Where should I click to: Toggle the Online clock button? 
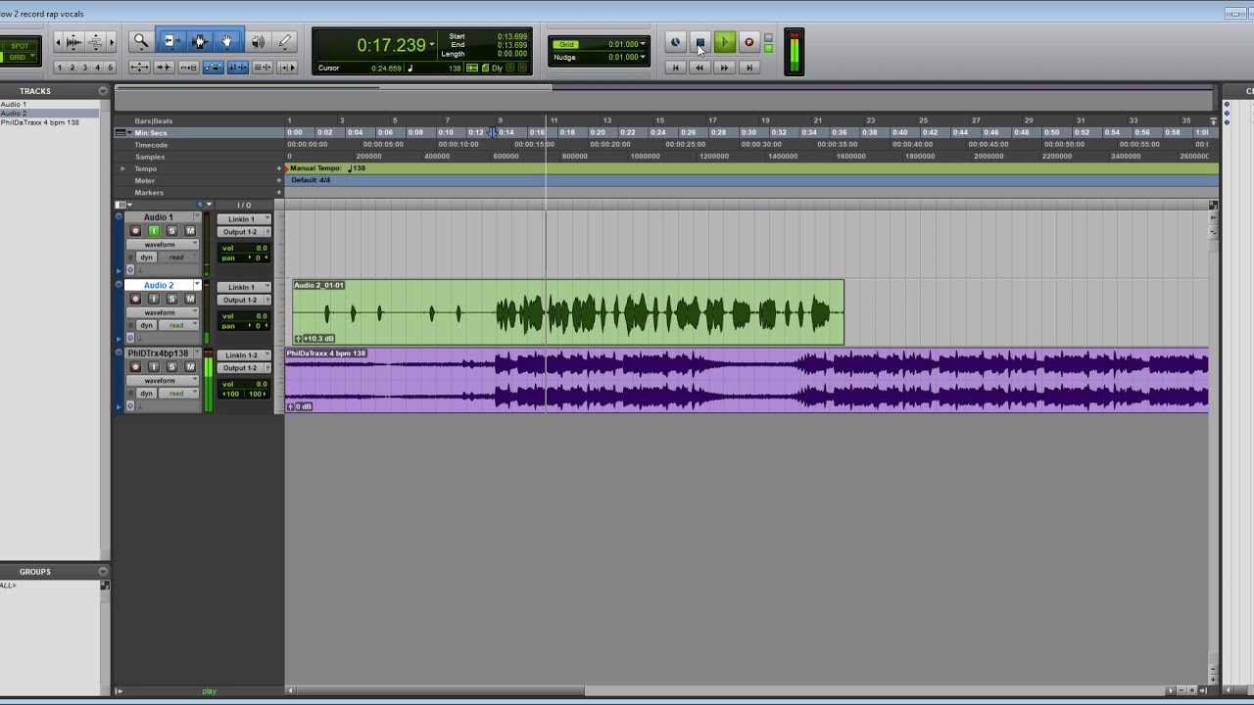(675, 42)
